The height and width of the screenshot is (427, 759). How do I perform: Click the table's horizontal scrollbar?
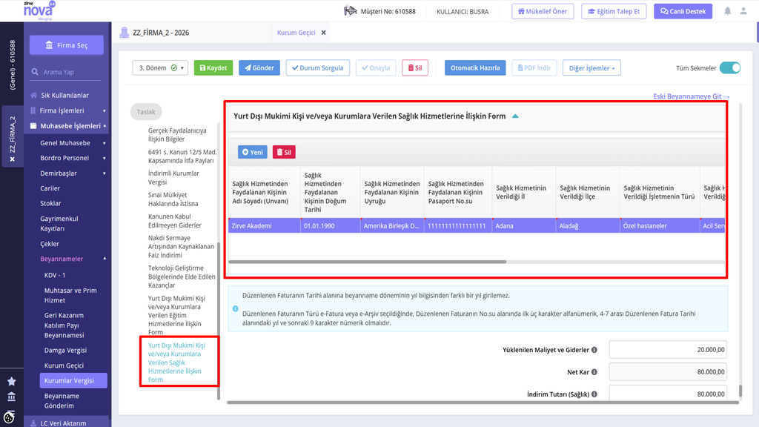coord(368,262)
